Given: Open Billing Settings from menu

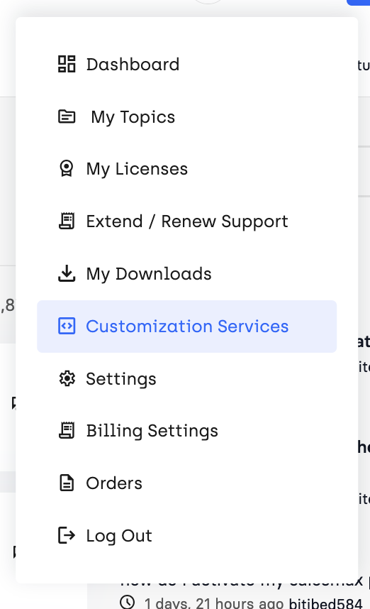Looking at the screenshot, I should pos(187,431).
